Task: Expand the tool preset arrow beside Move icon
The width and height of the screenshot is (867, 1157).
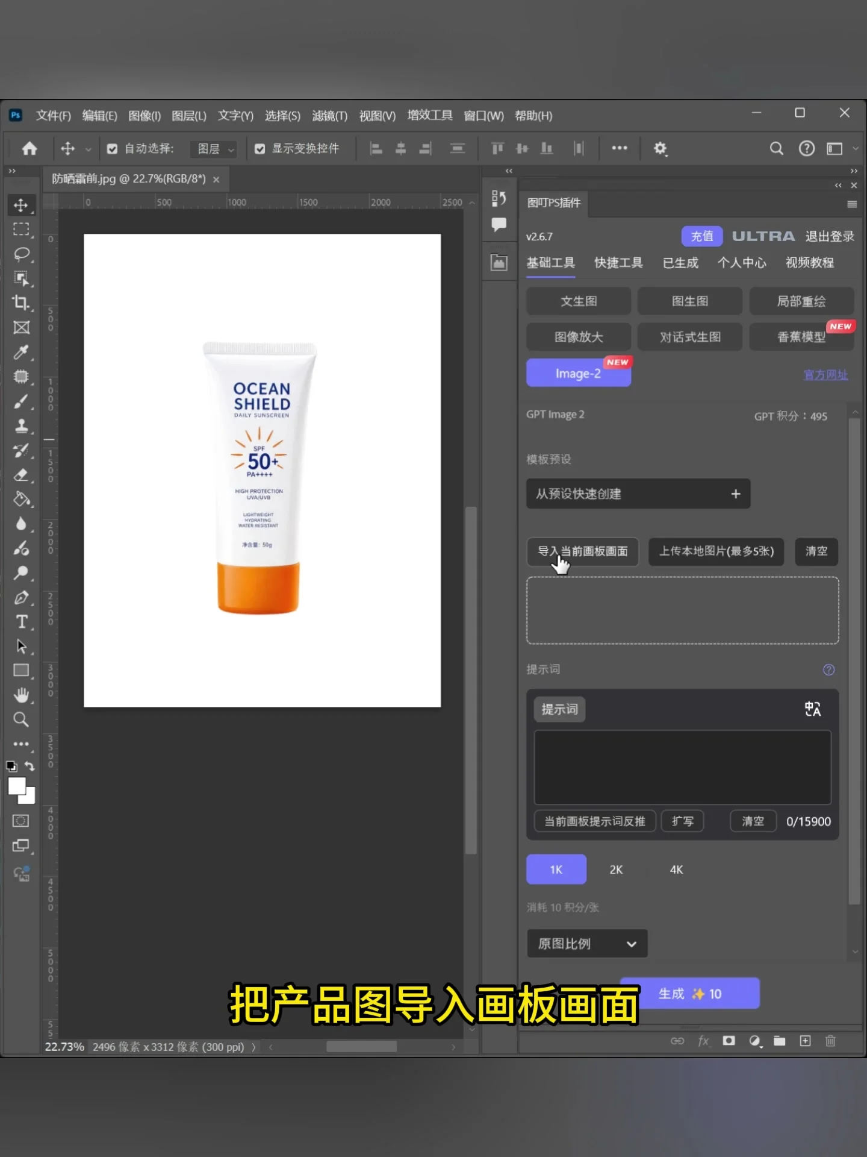Action: pos(88,149)
